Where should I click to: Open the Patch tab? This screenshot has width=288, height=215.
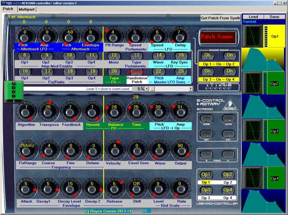[x=8, y=8]
